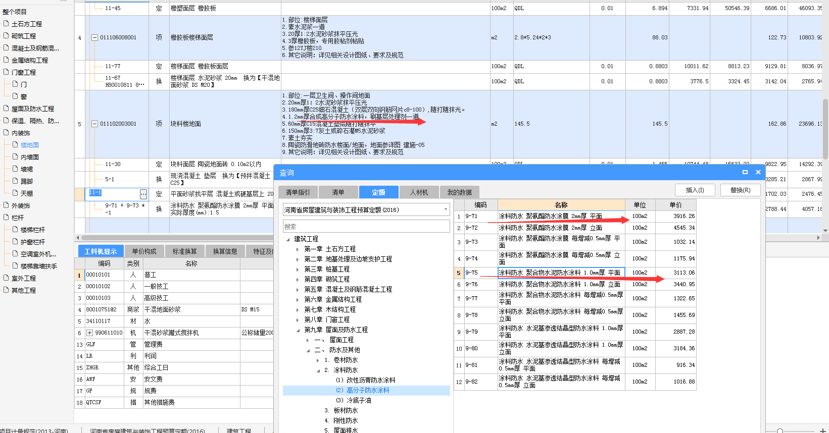
Task: Switch to 我的数据 tab
Action: coord(459,192)
